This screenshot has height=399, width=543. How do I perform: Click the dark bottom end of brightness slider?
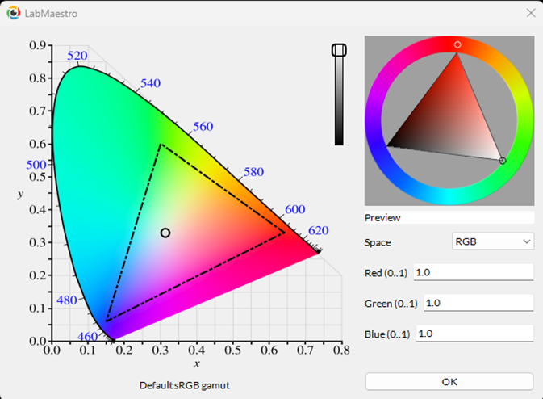[339, 141]
